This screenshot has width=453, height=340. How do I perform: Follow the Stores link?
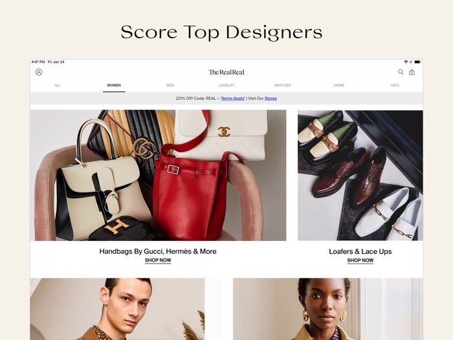click(x=271, y=98)
